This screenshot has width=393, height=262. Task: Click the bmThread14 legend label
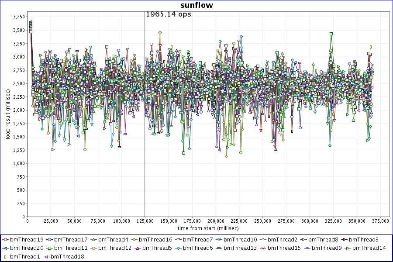pos(369,248)
